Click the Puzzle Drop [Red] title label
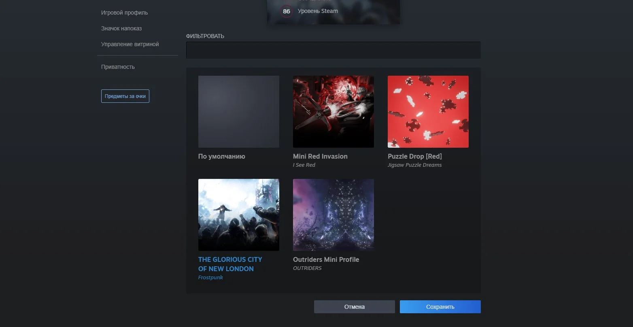Viewport: 633px width, 327px height. click(x=414, y=156)
